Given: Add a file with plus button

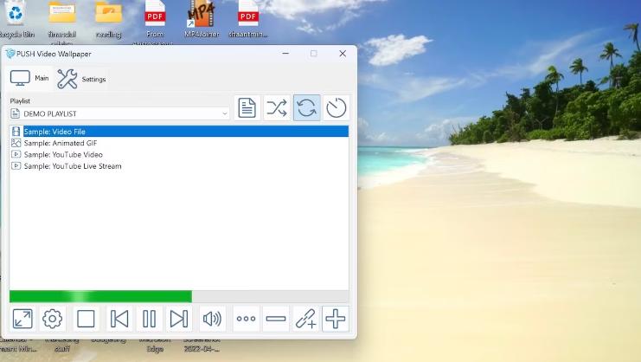Looking at the screenshot, I should (336, 319).
